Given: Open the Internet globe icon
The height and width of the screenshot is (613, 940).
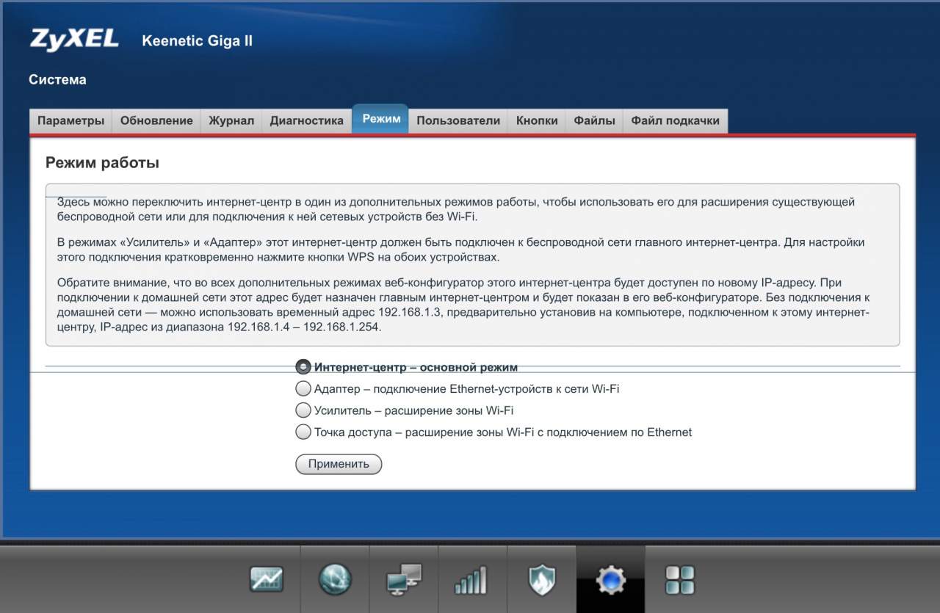Looking at the screenshot, I should (x=335, y=579).
